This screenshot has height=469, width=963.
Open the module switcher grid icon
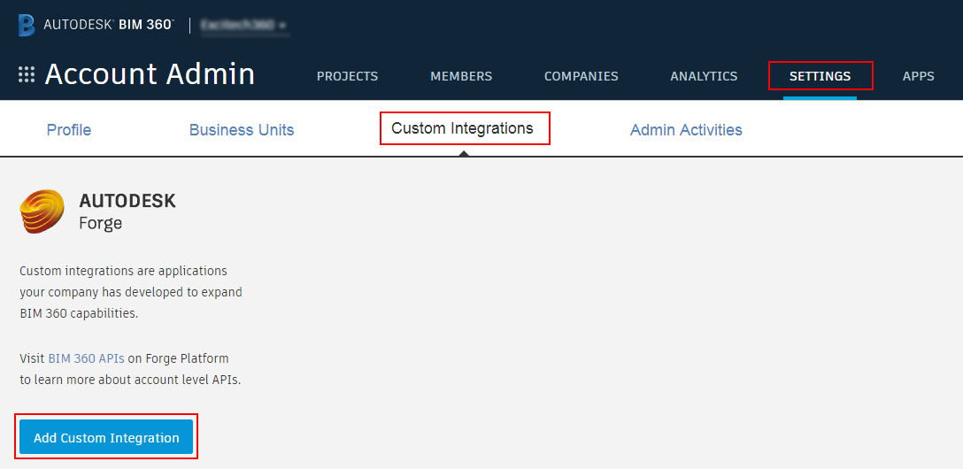(27, 75)
